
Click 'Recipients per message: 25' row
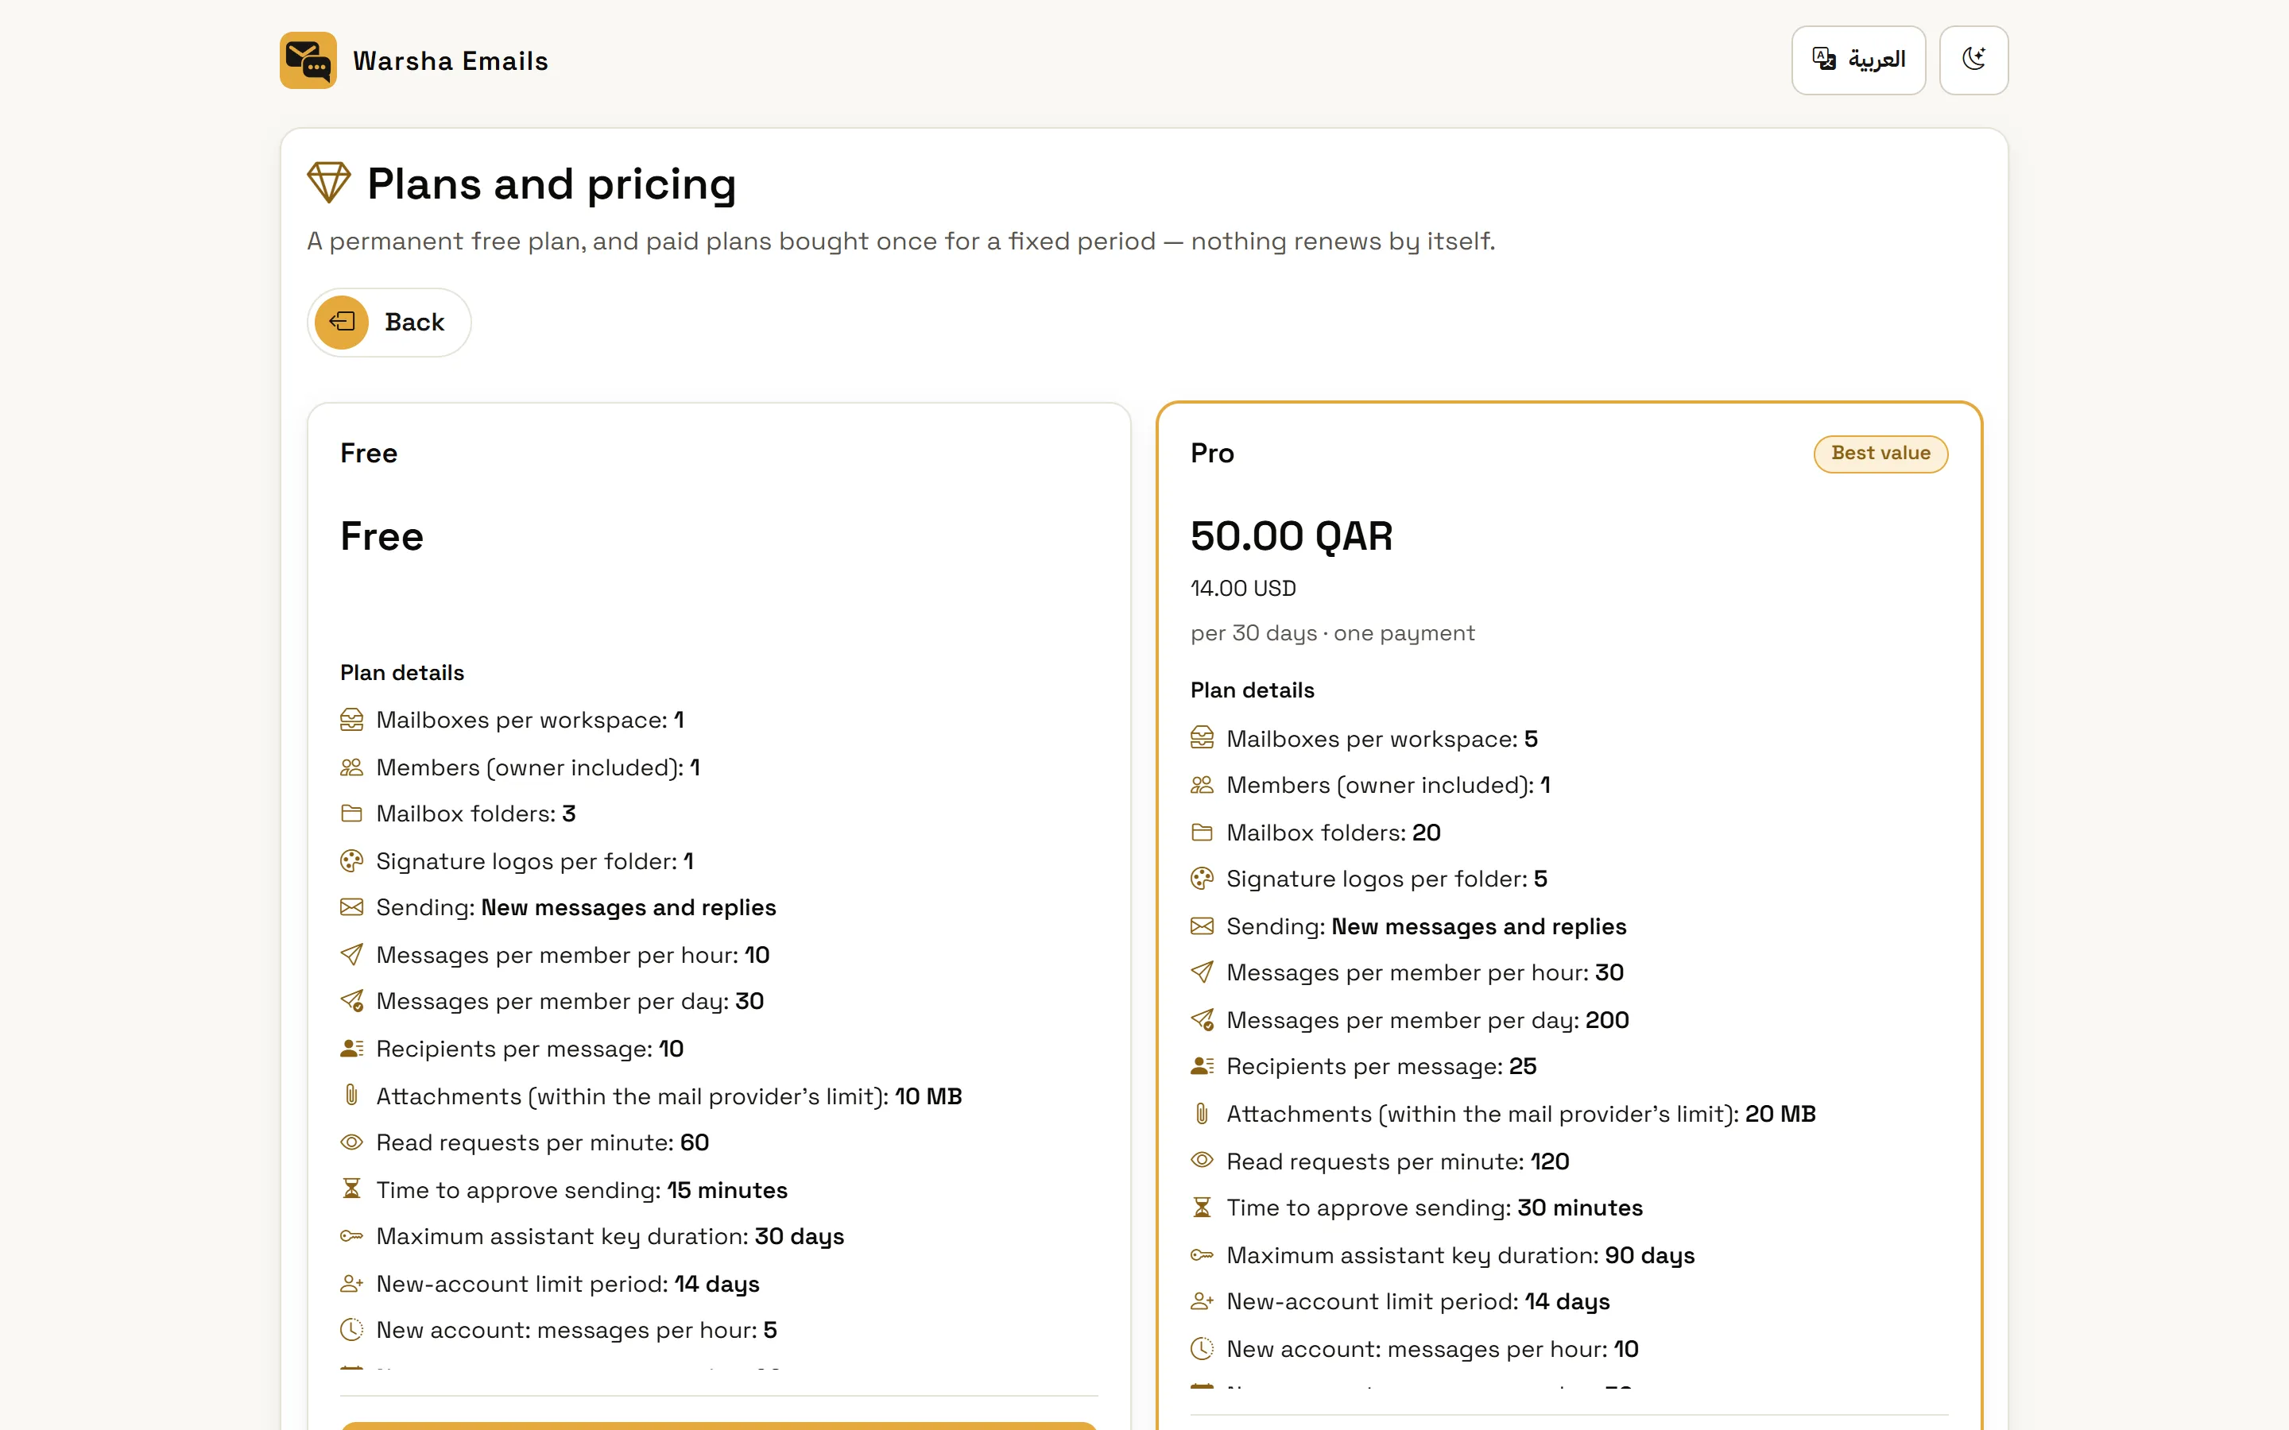point(1381,1067)
